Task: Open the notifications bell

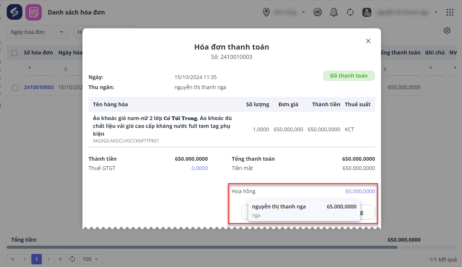Action: [x=334, y=12]
